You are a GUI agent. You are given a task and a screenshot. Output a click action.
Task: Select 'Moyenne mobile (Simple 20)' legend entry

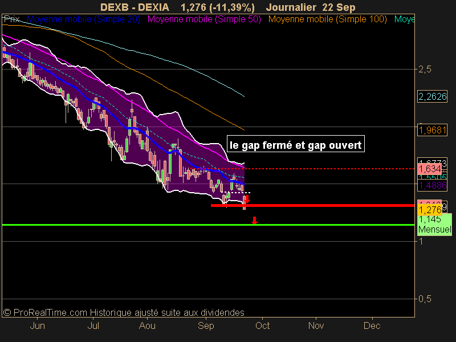[x=83, y=19]
